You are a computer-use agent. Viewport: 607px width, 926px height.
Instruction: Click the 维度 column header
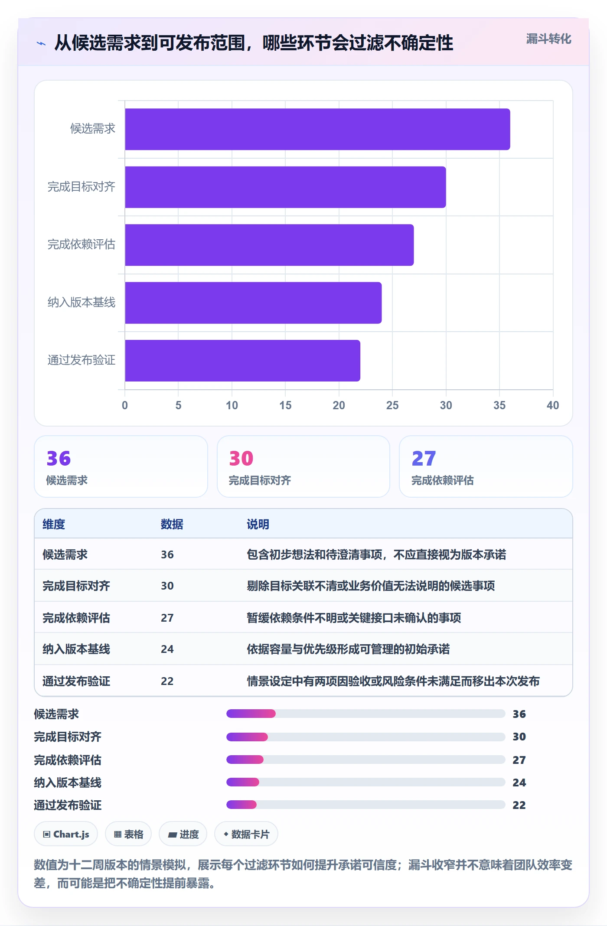[54, 524]
